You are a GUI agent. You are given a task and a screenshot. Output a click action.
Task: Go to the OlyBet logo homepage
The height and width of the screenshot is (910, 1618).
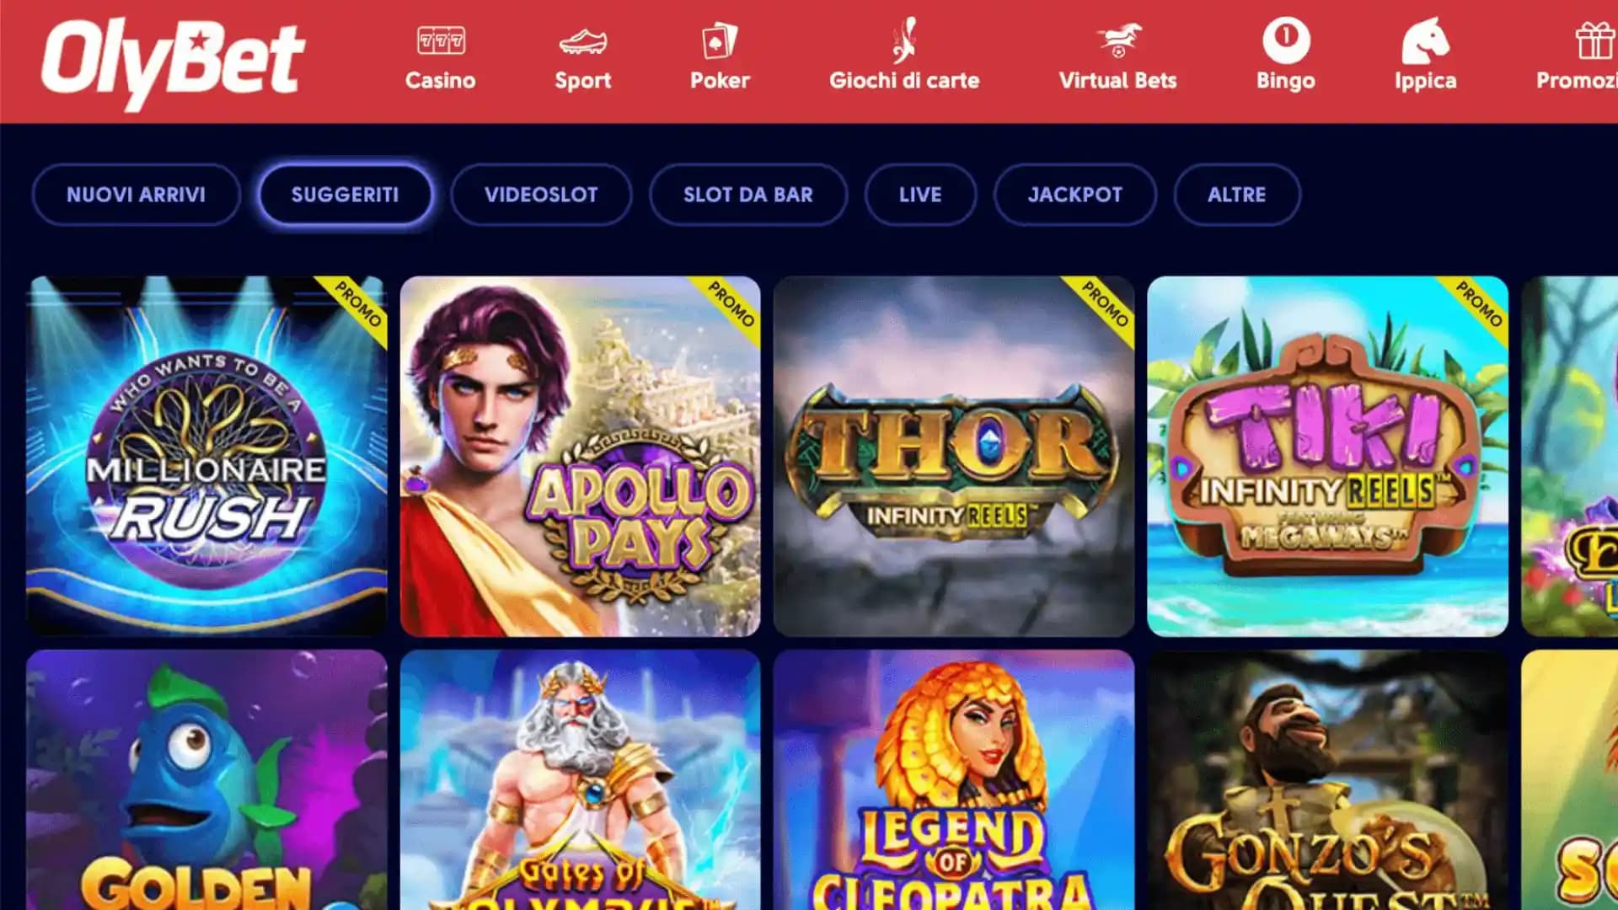(173, 62)
